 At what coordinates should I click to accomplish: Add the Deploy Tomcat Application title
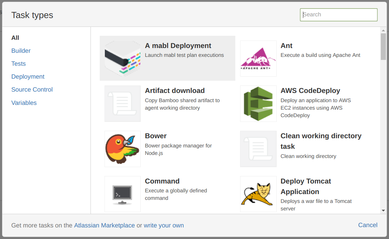coord(306,186)
